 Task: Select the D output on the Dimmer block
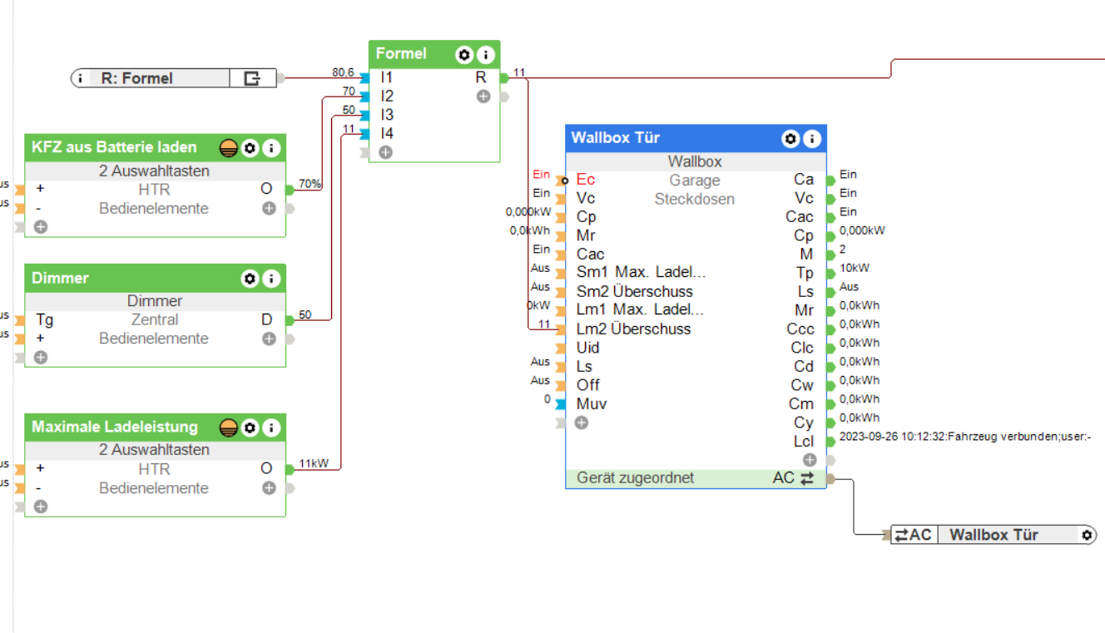coord(266,319)
